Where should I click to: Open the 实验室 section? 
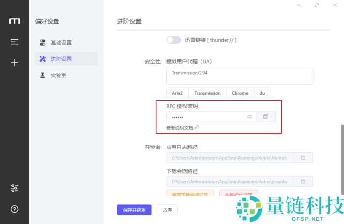58,75
